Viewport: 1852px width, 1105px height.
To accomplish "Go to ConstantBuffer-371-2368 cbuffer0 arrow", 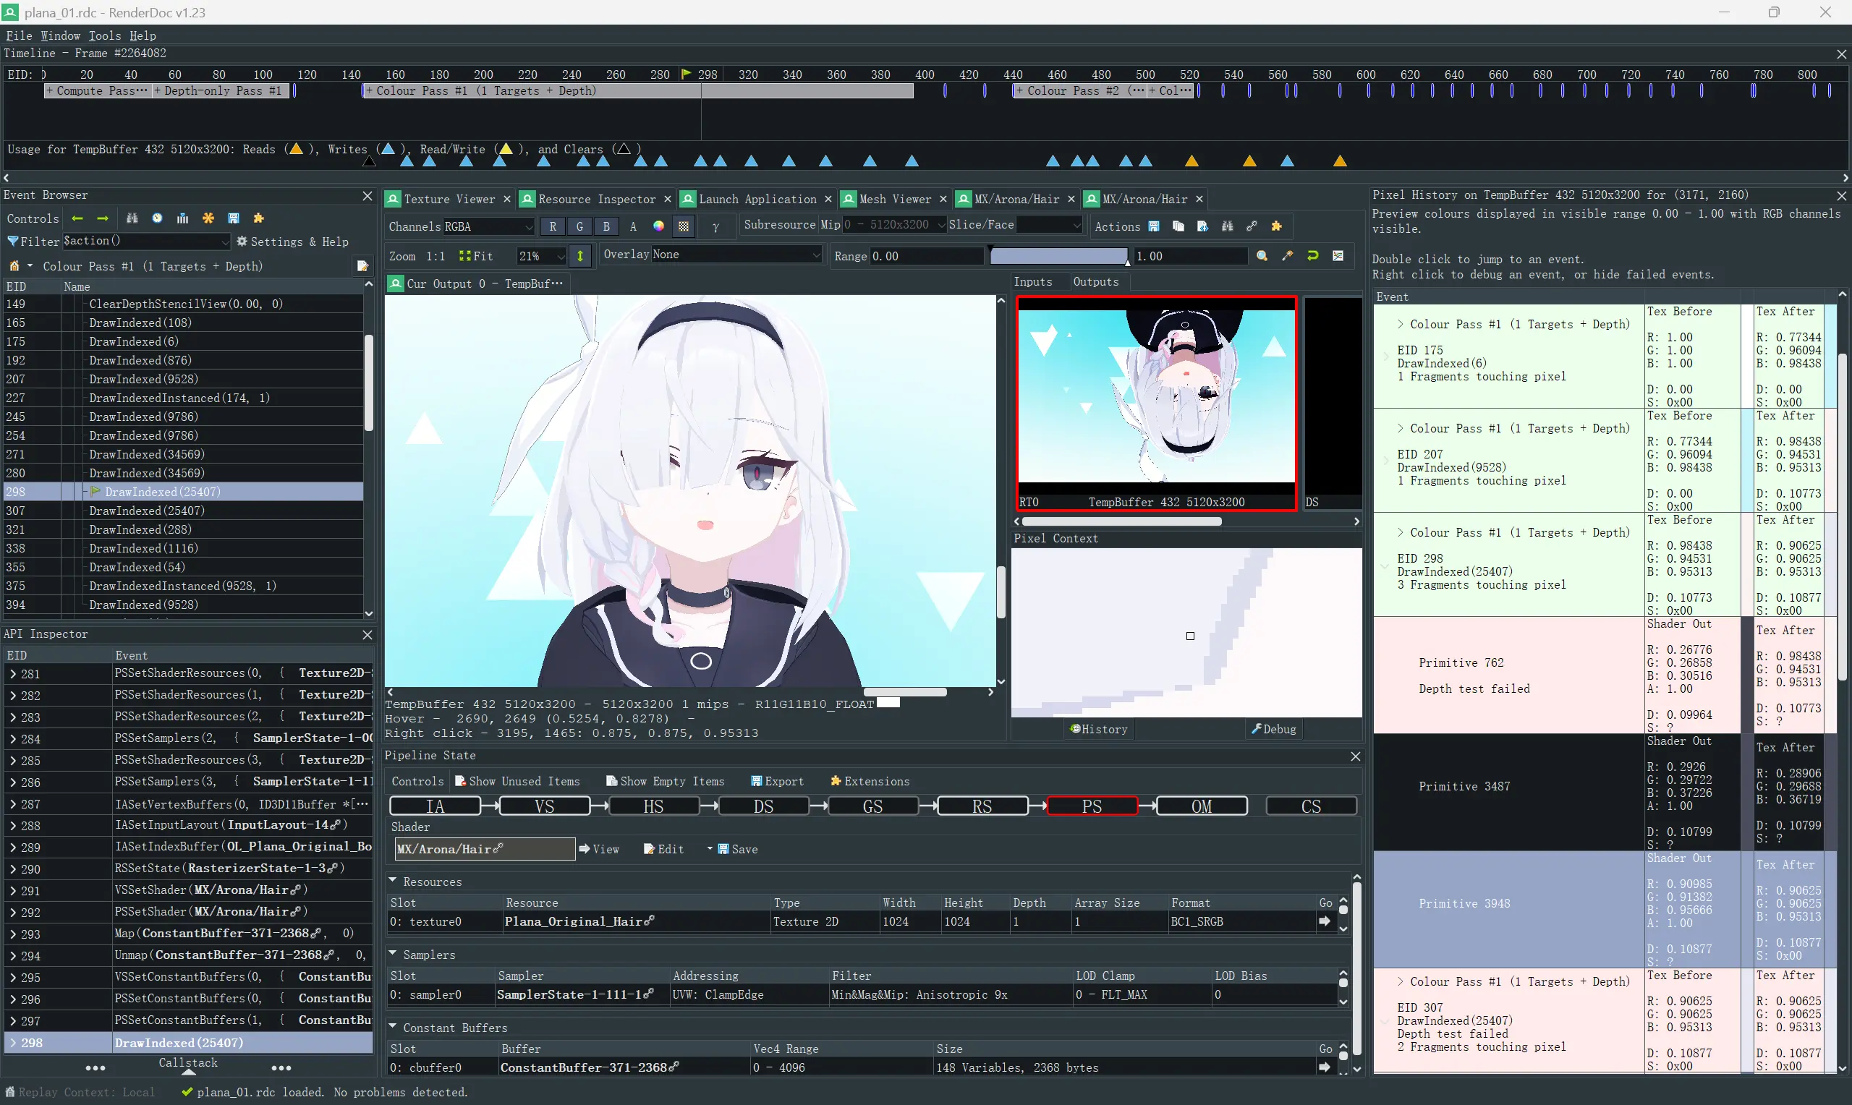I will click(x=1325, y=1067).
